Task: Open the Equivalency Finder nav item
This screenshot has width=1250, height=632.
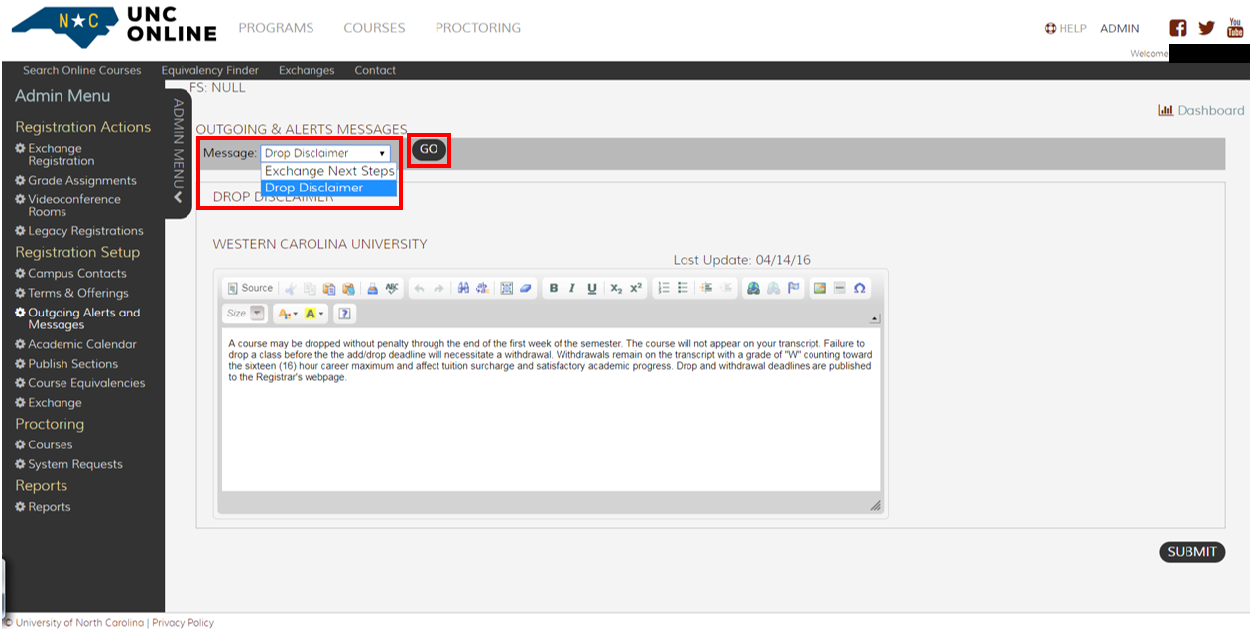Action: tap(209, 70)
